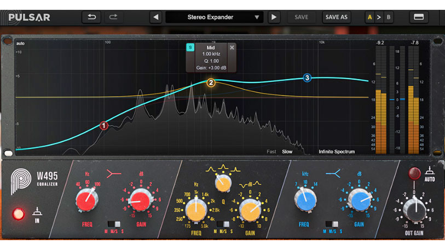Click the gain change center meter
The image size is (445, 250).
pyautogui.click(x=397, y=100)
